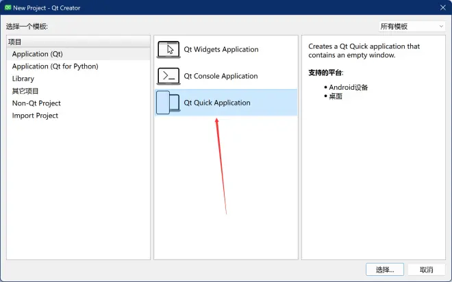Select the Qt Widgets Application label
The width and height of the screenshot is (452, 282).
point(221,49)
